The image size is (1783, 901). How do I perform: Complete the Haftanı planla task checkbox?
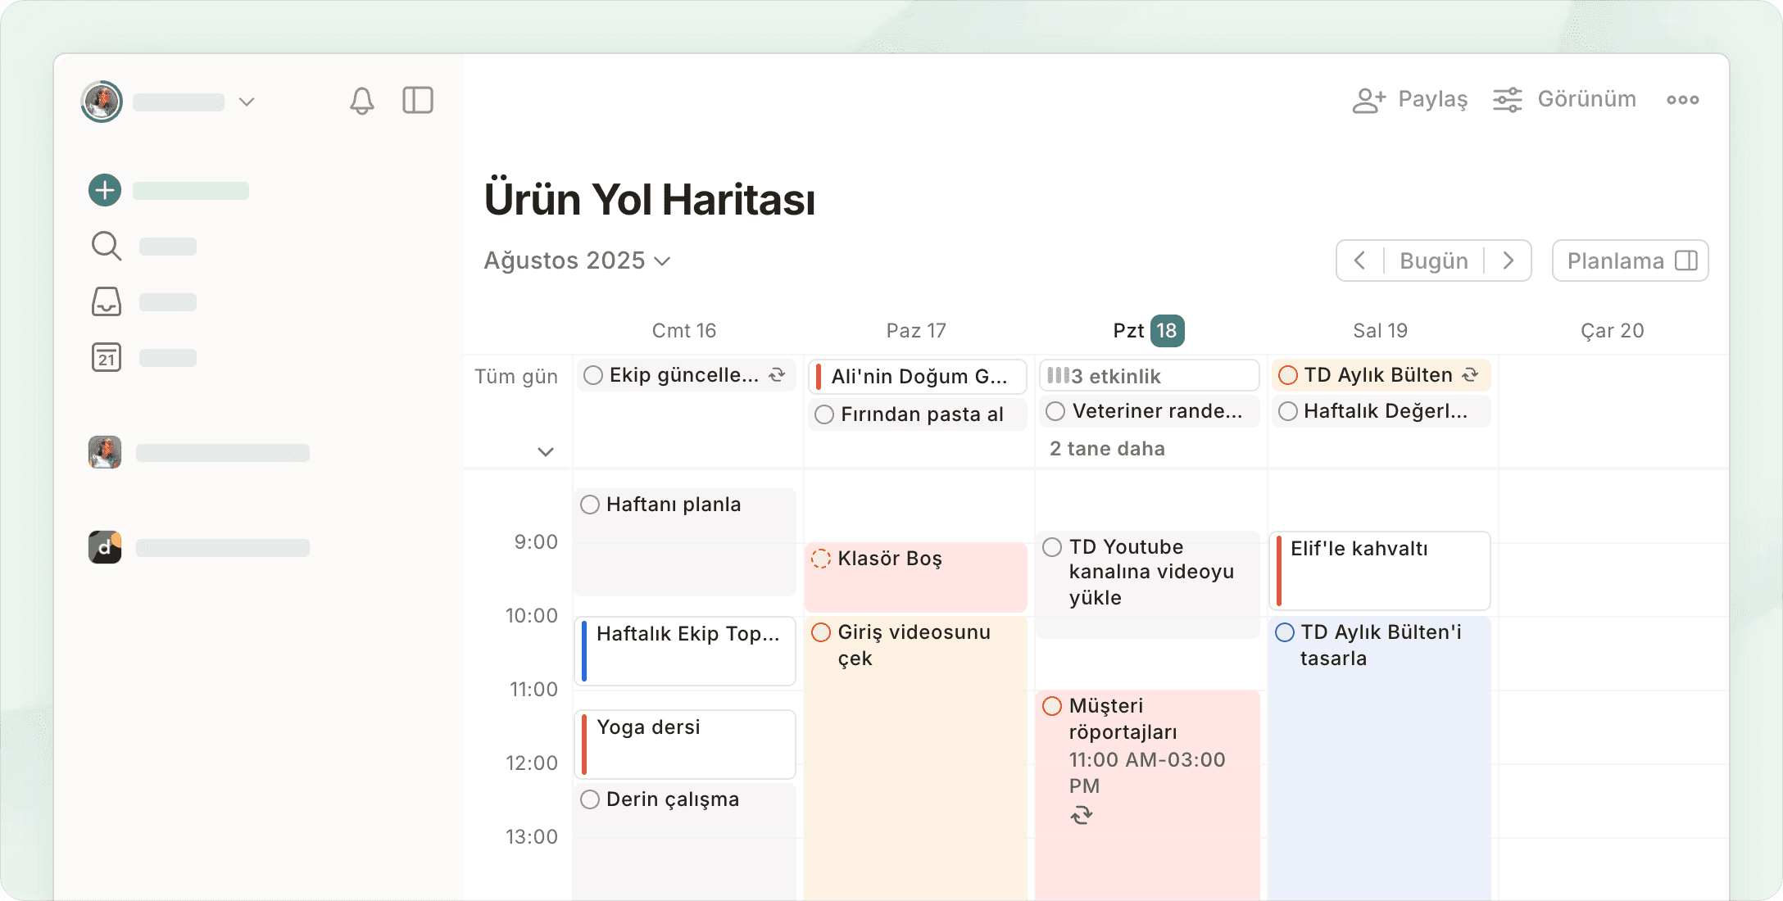(x=590, y=505)
